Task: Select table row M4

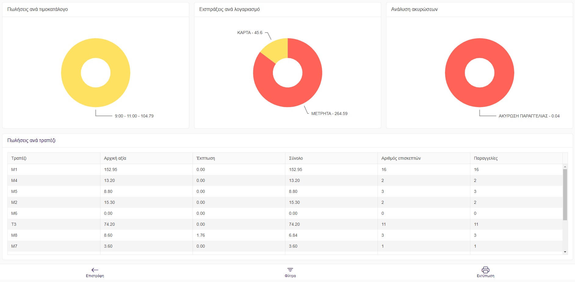Action: point(285,180)
